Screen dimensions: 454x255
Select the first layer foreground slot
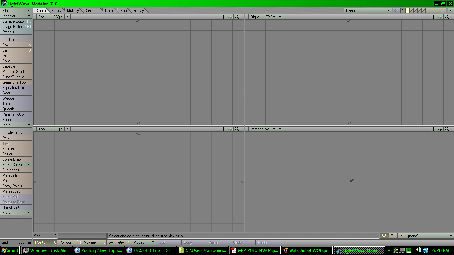[x=407, y=11]
